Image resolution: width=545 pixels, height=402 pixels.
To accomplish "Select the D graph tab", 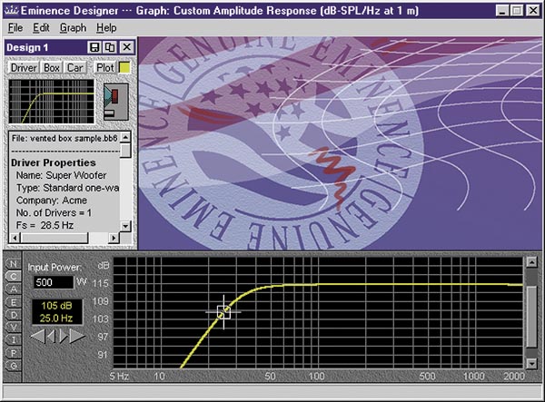I will [x=14, y=315].
